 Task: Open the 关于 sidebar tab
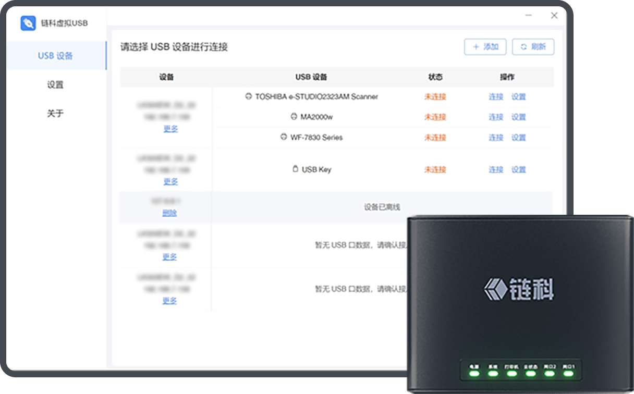(55, 113)
